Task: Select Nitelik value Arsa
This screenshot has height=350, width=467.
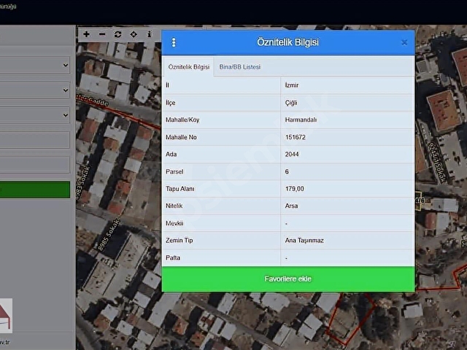Action: point(347,206)
